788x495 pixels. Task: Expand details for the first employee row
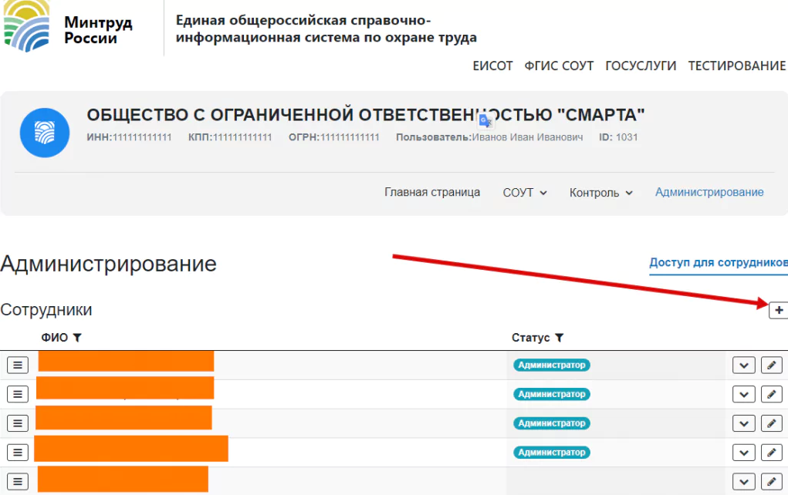pos(743,365)
